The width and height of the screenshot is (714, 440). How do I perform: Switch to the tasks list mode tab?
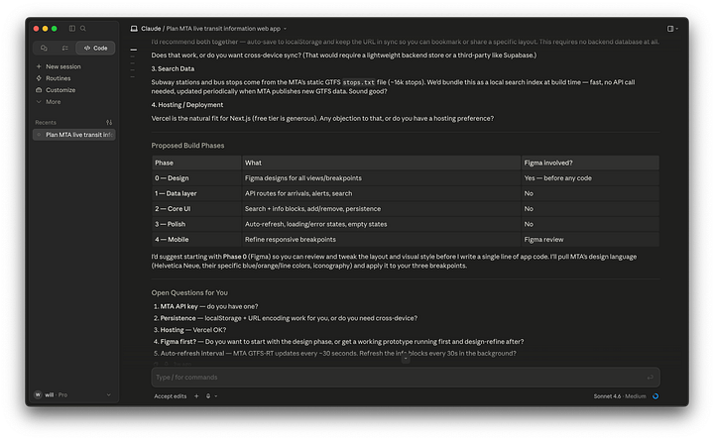point(65,48)
